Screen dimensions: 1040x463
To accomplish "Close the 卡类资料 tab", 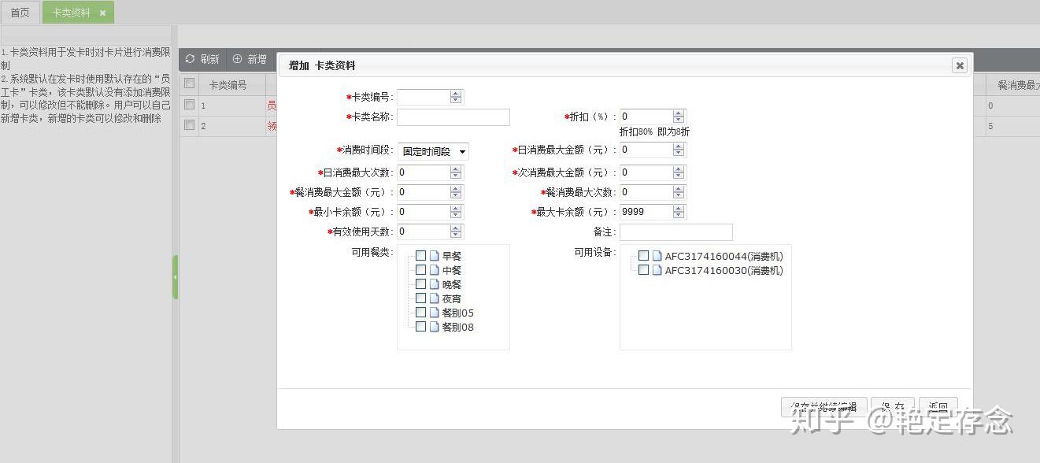I will tap(102, 13).
